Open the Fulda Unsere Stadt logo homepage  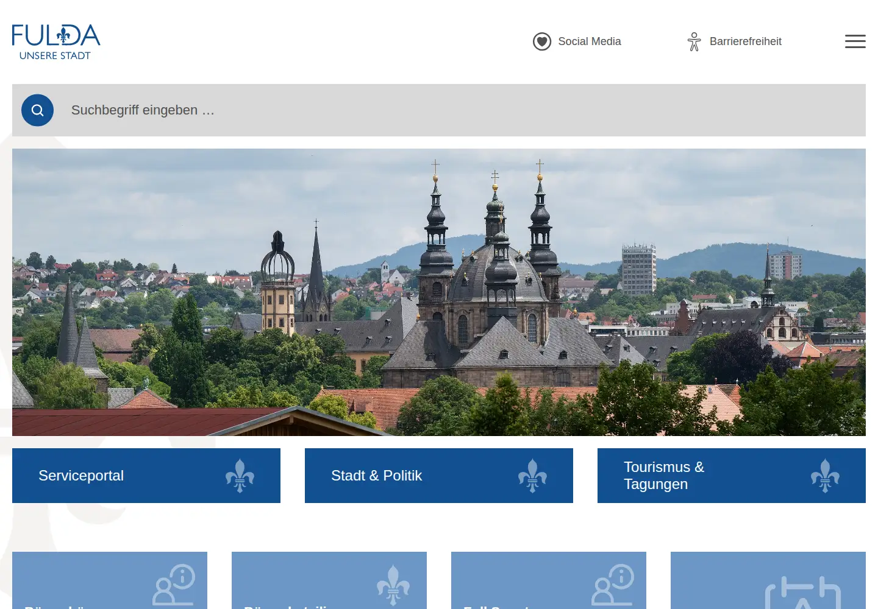[56, 42]
